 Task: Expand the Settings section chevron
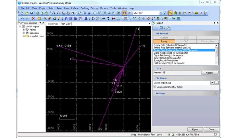(216, 94)
